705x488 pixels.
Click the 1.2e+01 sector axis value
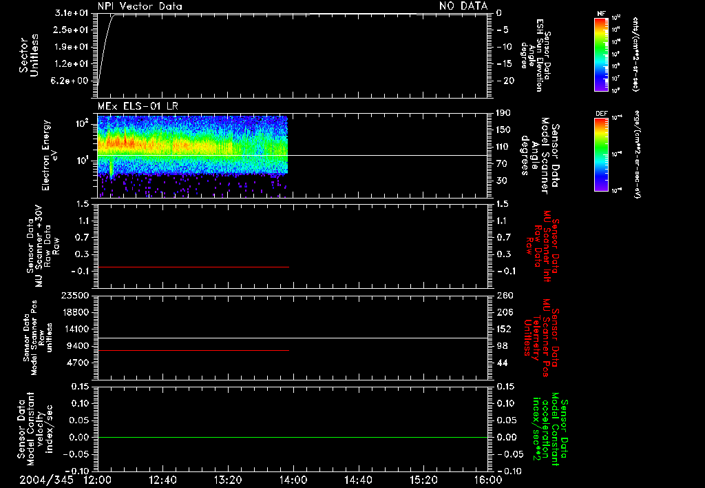[x=72, y=64]
